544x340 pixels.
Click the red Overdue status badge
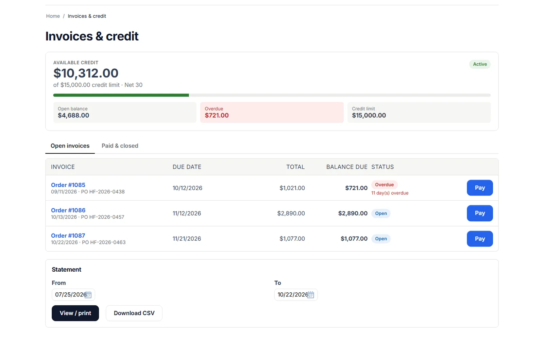click(x=384, y=185)
